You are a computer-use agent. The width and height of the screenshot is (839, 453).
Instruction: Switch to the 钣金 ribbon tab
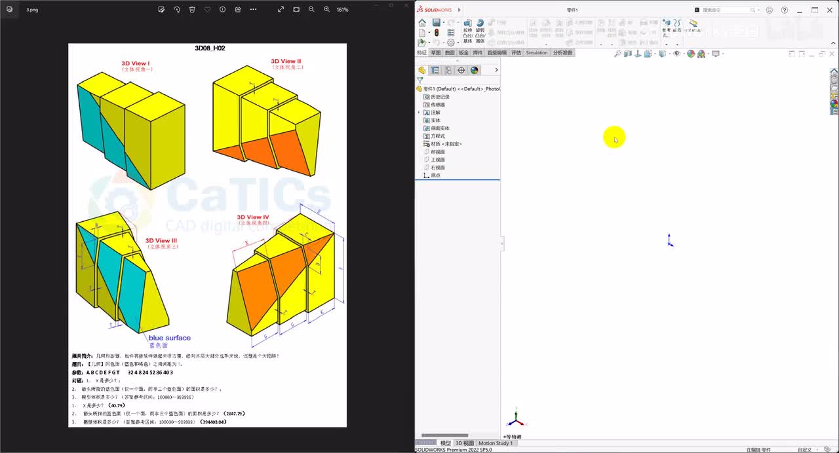click(x=463, y=53)
